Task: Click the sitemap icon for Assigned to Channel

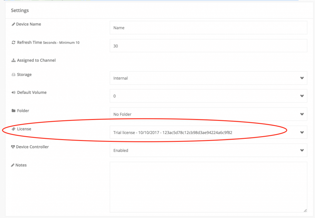Action: [x=13, y=60]
